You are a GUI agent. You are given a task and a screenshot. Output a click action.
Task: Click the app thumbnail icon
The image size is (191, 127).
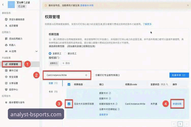coord(11,5)
